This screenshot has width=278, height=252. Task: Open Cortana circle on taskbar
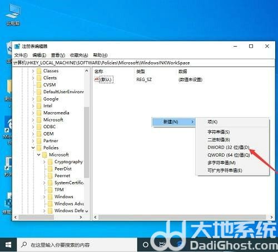point(146,245)
